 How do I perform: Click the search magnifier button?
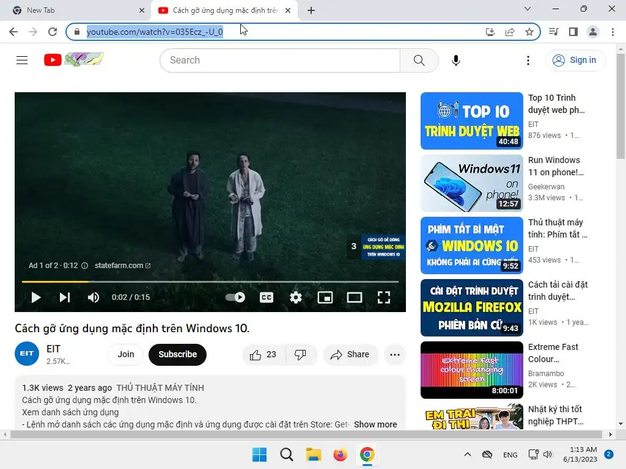click(x=419, y=60)
